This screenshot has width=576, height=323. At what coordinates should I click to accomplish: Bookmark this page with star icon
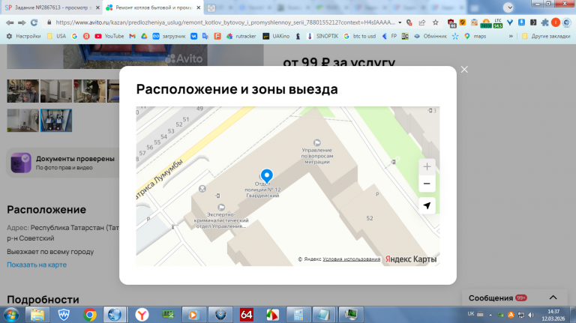pos(435,22)
